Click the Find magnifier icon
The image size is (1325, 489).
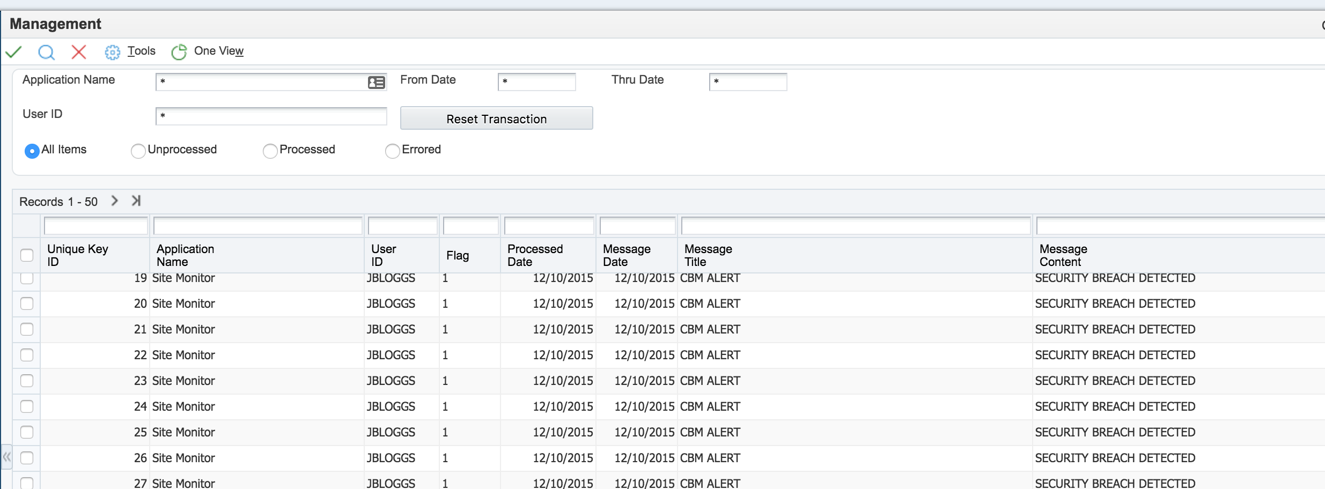click(46, 52)
